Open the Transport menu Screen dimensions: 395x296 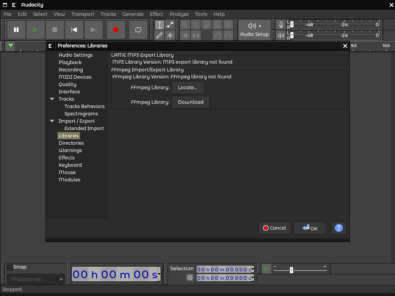point(83,14)
